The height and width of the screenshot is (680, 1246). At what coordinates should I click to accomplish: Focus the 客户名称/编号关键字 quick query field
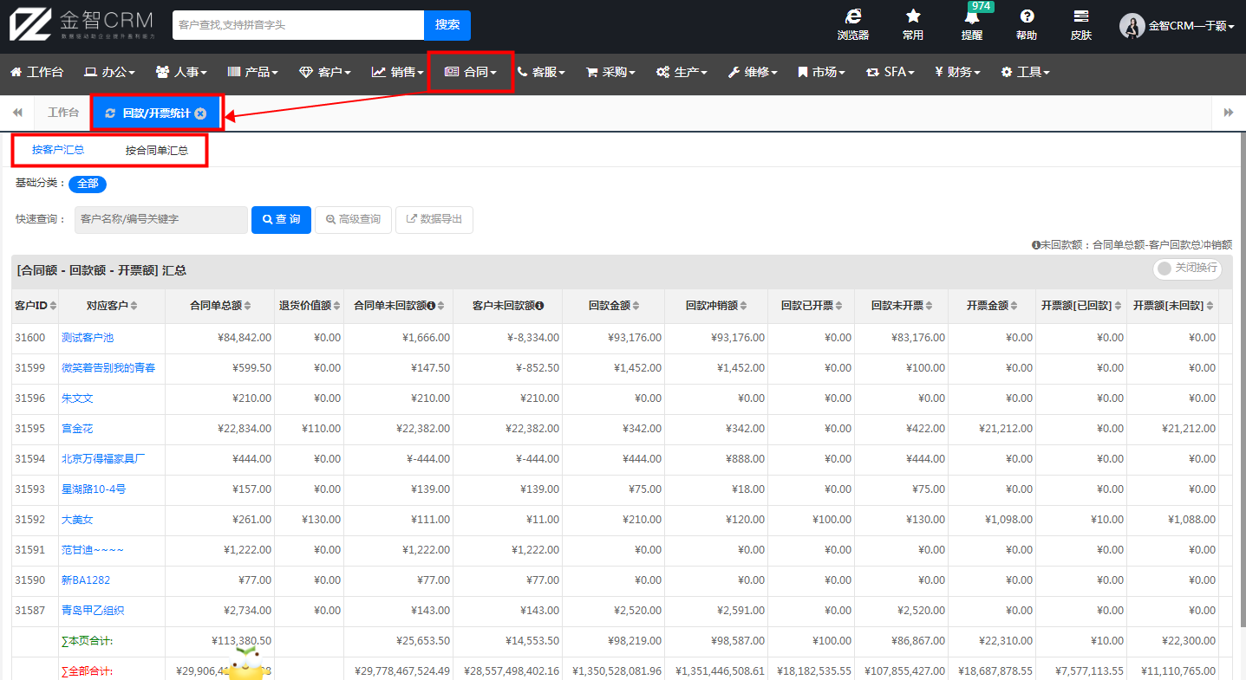pos(160,220)
